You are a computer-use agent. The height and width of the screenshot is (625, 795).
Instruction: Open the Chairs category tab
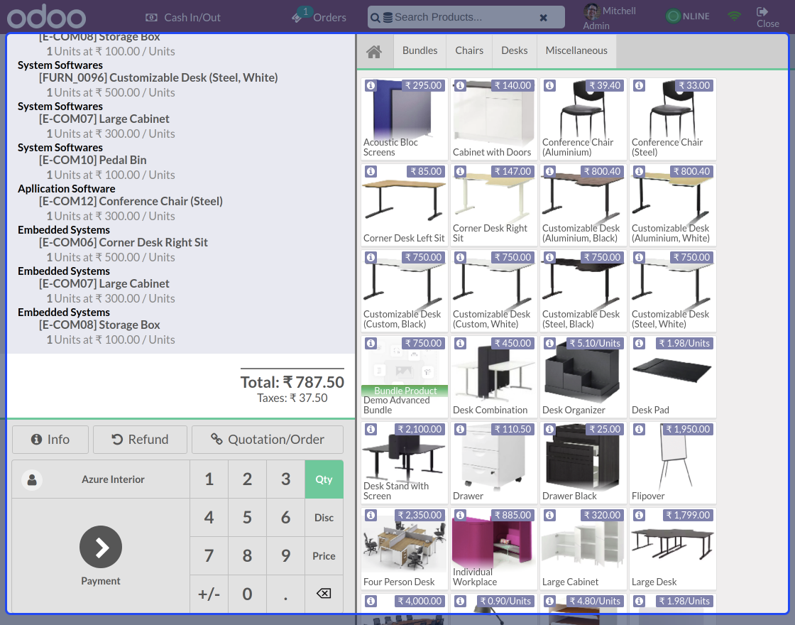click(x=469, y=50)
